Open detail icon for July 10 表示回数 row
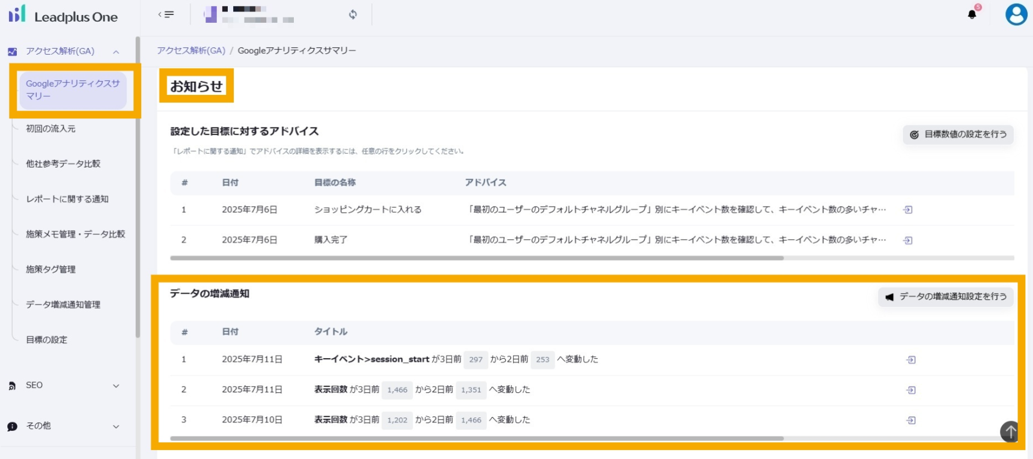This screenshot has height=459, width=1033. [x=911, y=421]
